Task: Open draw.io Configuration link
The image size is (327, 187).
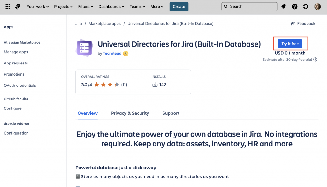Action: coord(16,133)
